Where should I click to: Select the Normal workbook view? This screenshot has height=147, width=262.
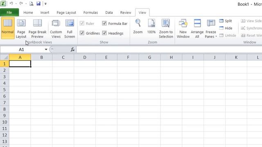(8, 28)
